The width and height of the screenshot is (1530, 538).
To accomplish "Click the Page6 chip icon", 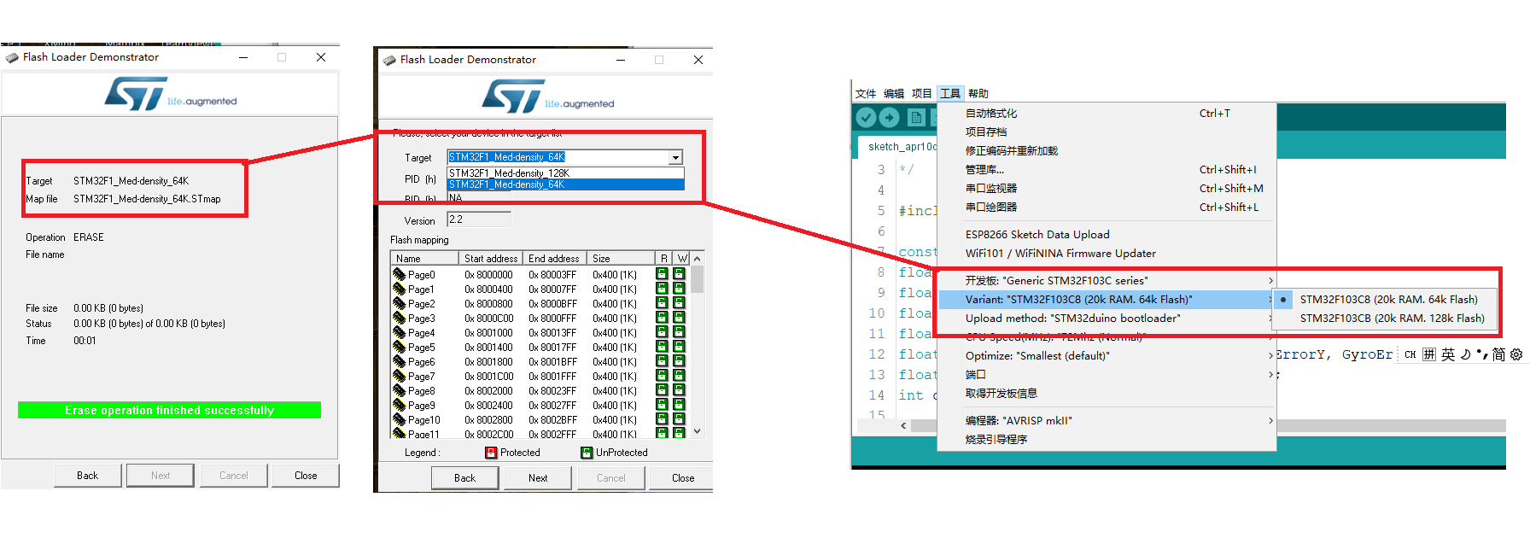I will (x=399, y=361).
